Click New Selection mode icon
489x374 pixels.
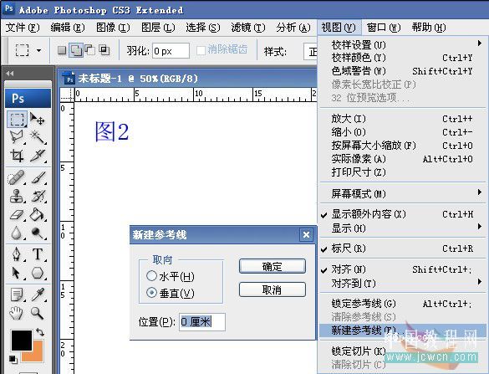(x=62, y=50)
